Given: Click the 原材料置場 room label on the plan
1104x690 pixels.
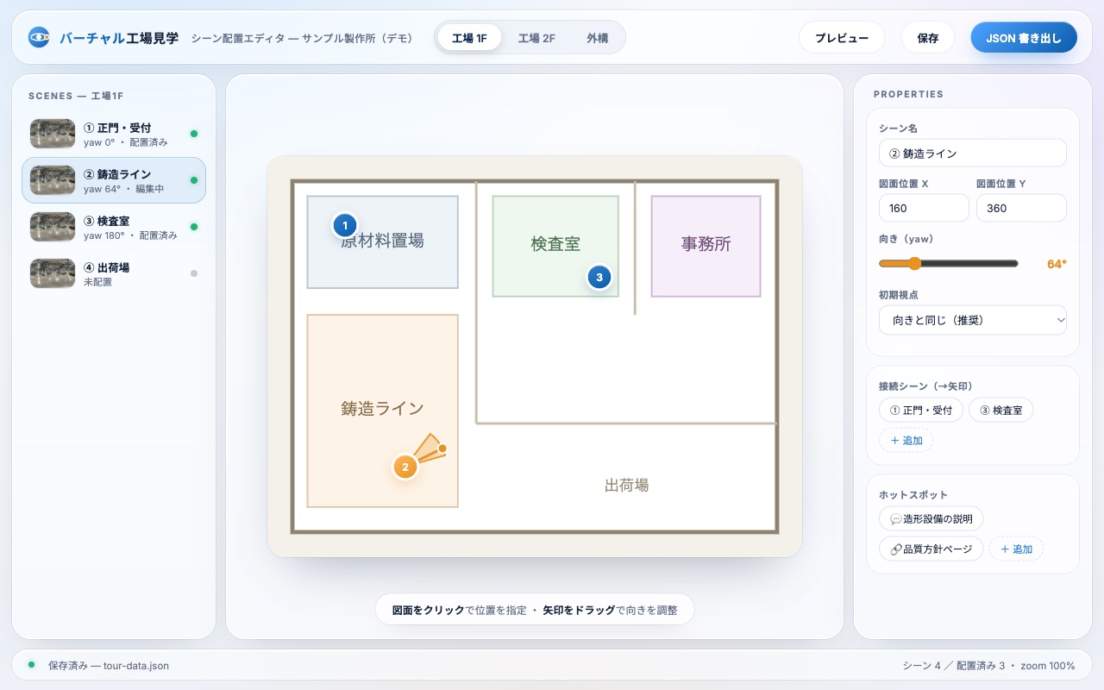Looking at the screenshot, I should 382,241.
